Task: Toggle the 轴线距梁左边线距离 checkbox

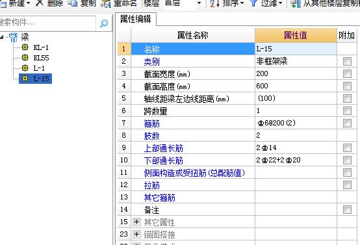Action: point(347,99)
